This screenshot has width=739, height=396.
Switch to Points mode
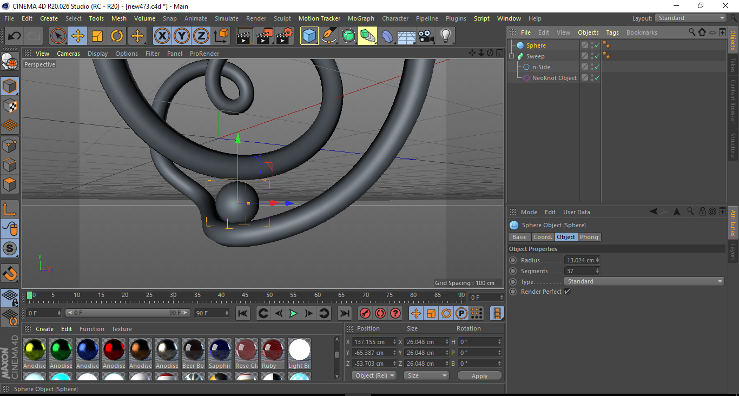coord(10,145)
